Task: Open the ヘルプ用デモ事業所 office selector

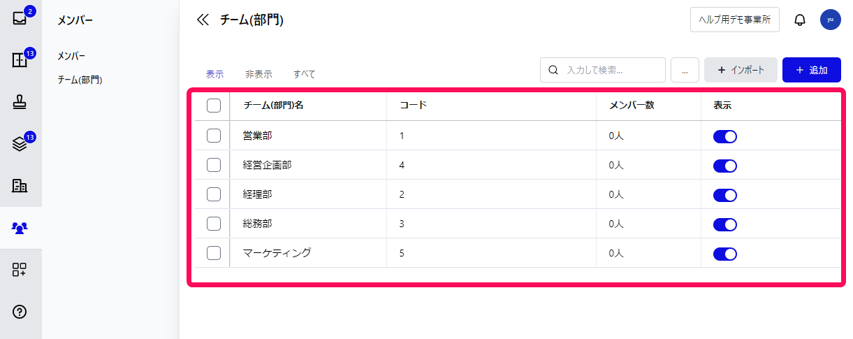Action: pyautogui.click(x=735, y=20)
